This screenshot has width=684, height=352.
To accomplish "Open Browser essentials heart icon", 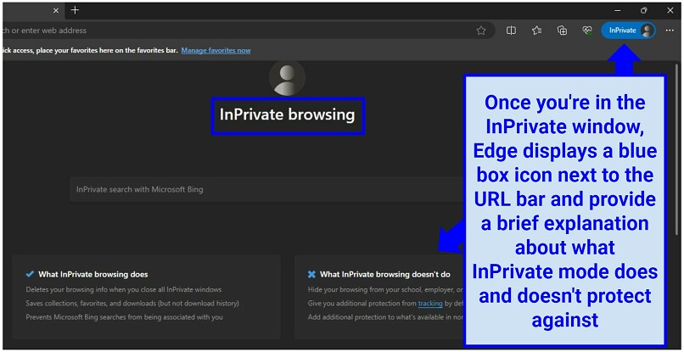I will tap(587, 31).
